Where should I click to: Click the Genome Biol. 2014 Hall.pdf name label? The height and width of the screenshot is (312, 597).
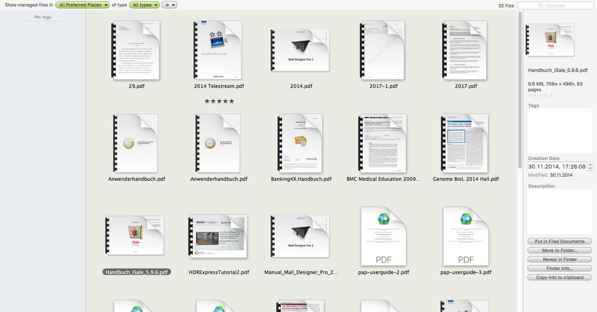click(466, 179)
